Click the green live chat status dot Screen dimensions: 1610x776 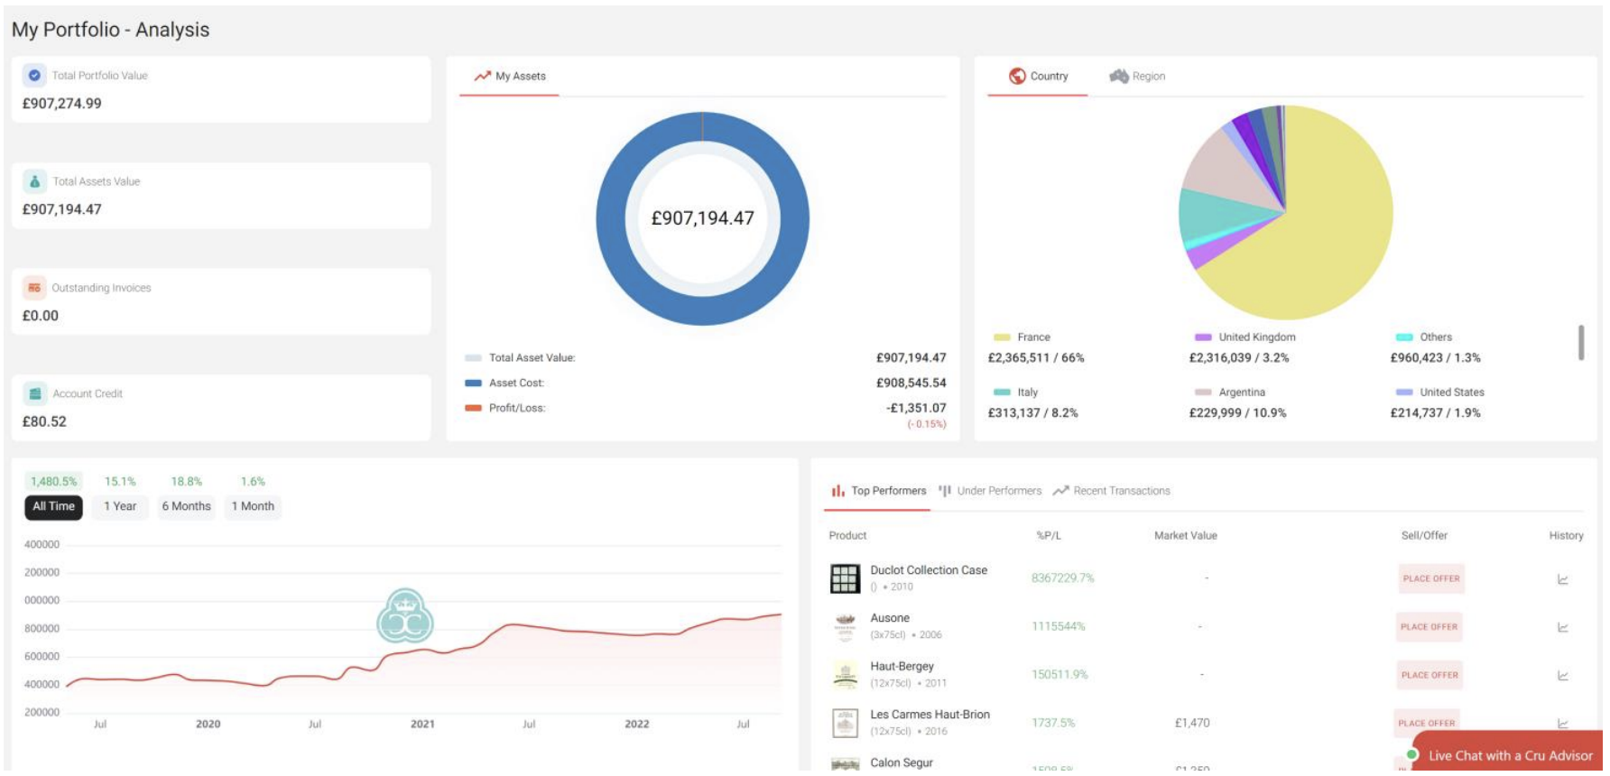pyautogui.click(x=1412, y=754)
